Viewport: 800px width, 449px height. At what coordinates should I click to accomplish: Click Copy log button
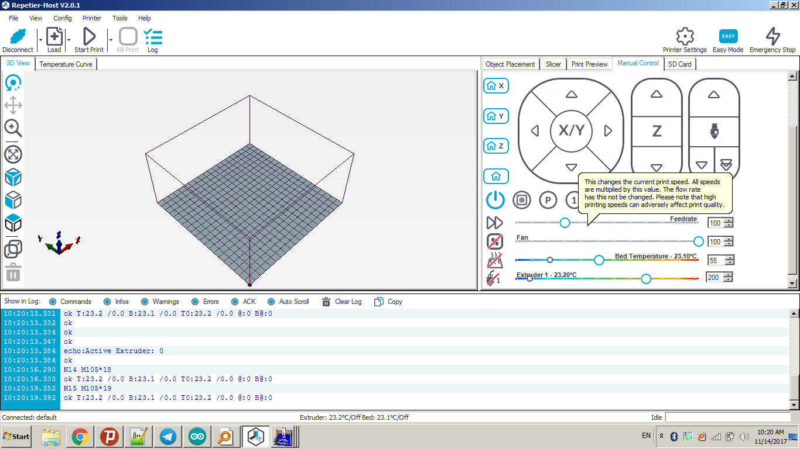pos(388,302)
